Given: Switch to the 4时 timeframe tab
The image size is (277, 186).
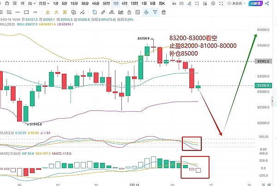Looking at the screenshot, I should [125, 3].
